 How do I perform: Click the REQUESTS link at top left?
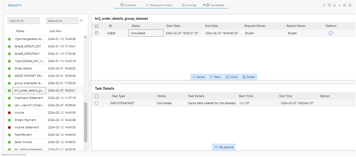click(15, 5)
